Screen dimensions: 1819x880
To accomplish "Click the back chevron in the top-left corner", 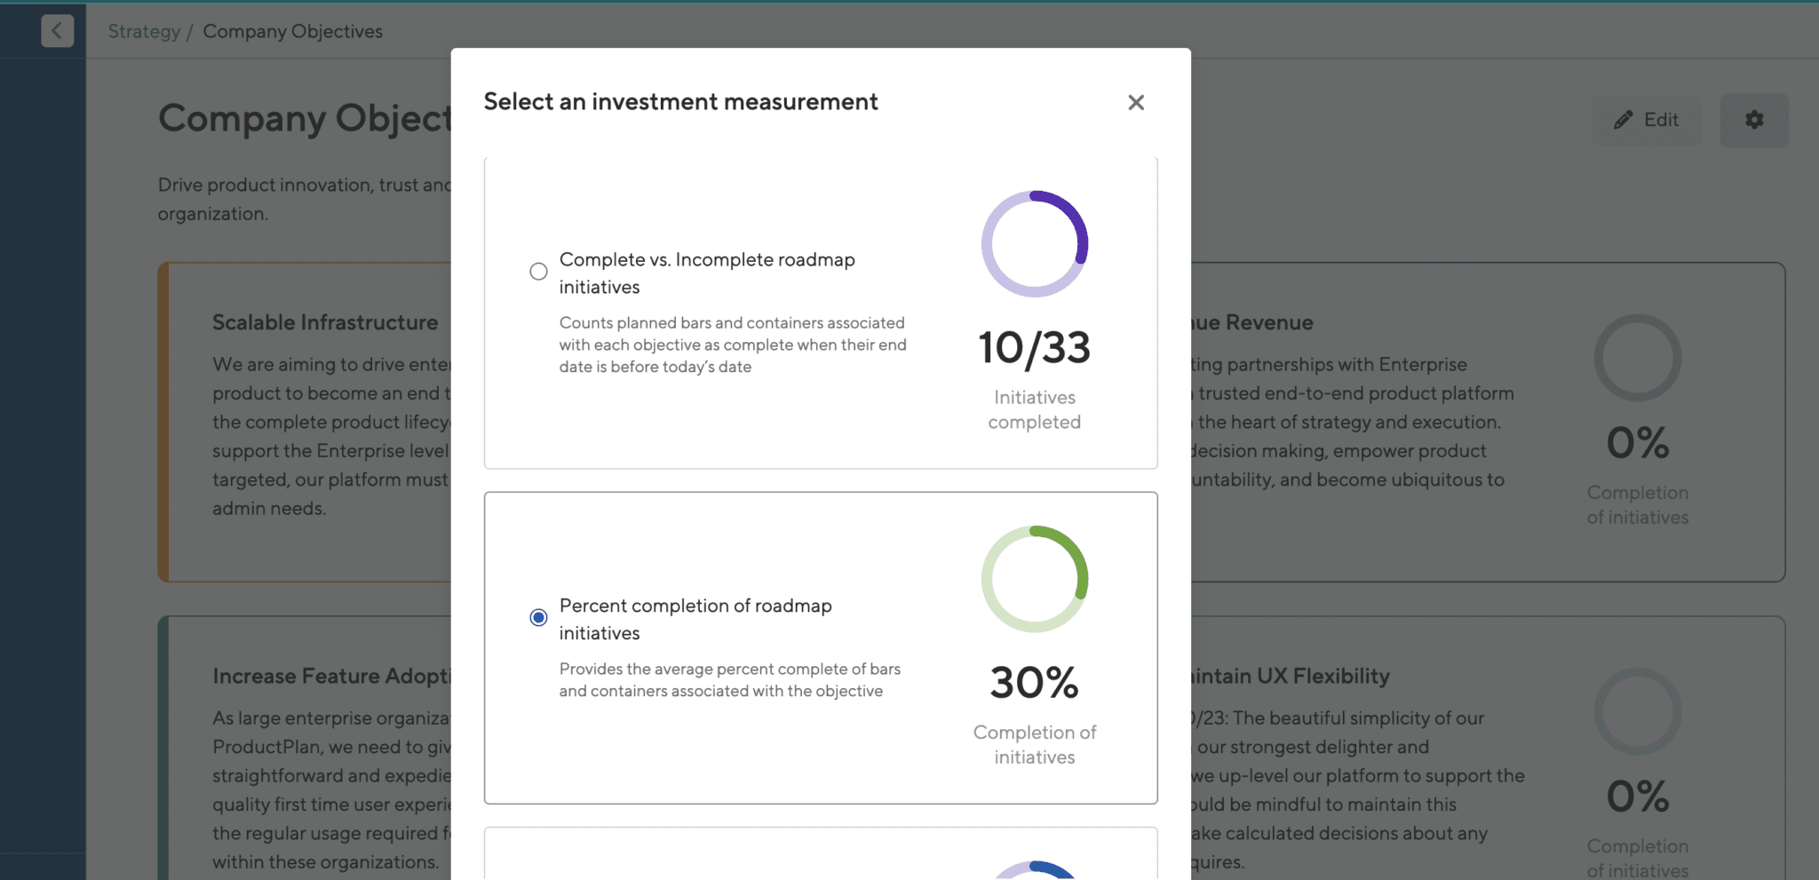I will pyautogui.click(x=57, y=30).
